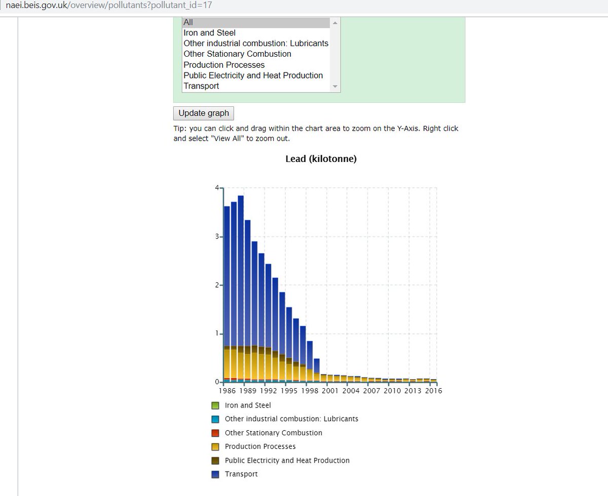
Task: Click the '1989' x-axis label
Action: click(x=248, y=391)
